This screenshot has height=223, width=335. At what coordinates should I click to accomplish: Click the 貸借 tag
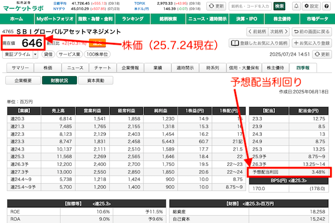click(x=48, y=55)
